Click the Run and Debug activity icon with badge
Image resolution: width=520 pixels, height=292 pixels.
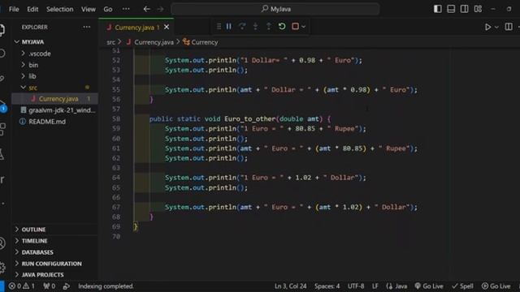[x=2, y=105]
